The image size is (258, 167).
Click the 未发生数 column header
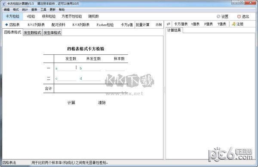tap(93, 59)
